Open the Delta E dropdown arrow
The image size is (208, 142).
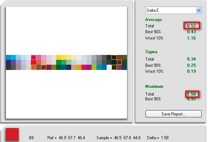click(199, 10)
